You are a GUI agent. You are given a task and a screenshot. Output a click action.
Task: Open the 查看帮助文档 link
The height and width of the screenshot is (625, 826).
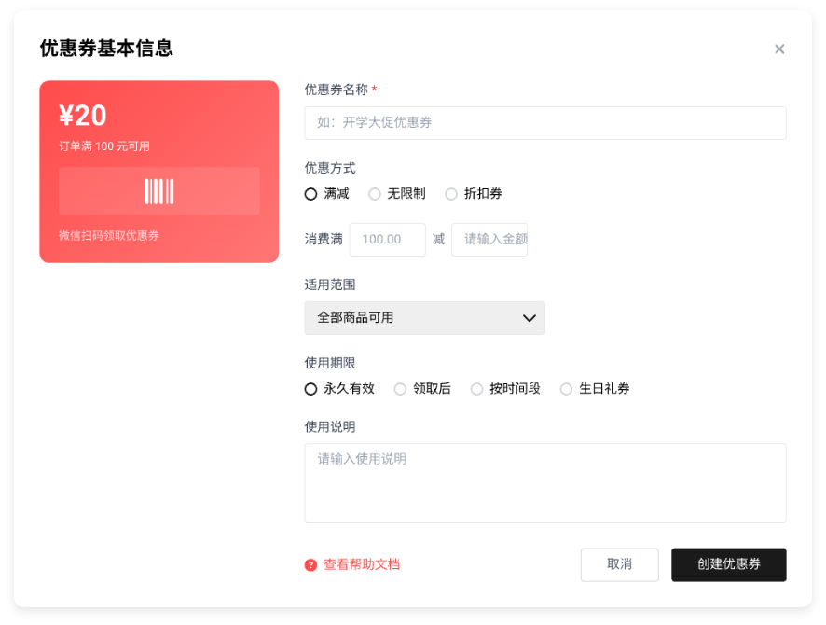(361, 565)
